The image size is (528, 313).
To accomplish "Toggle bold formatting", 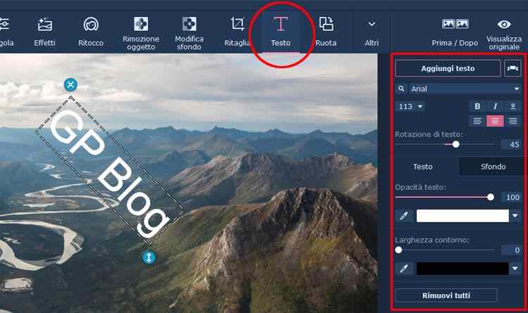I will pos(477,106).
